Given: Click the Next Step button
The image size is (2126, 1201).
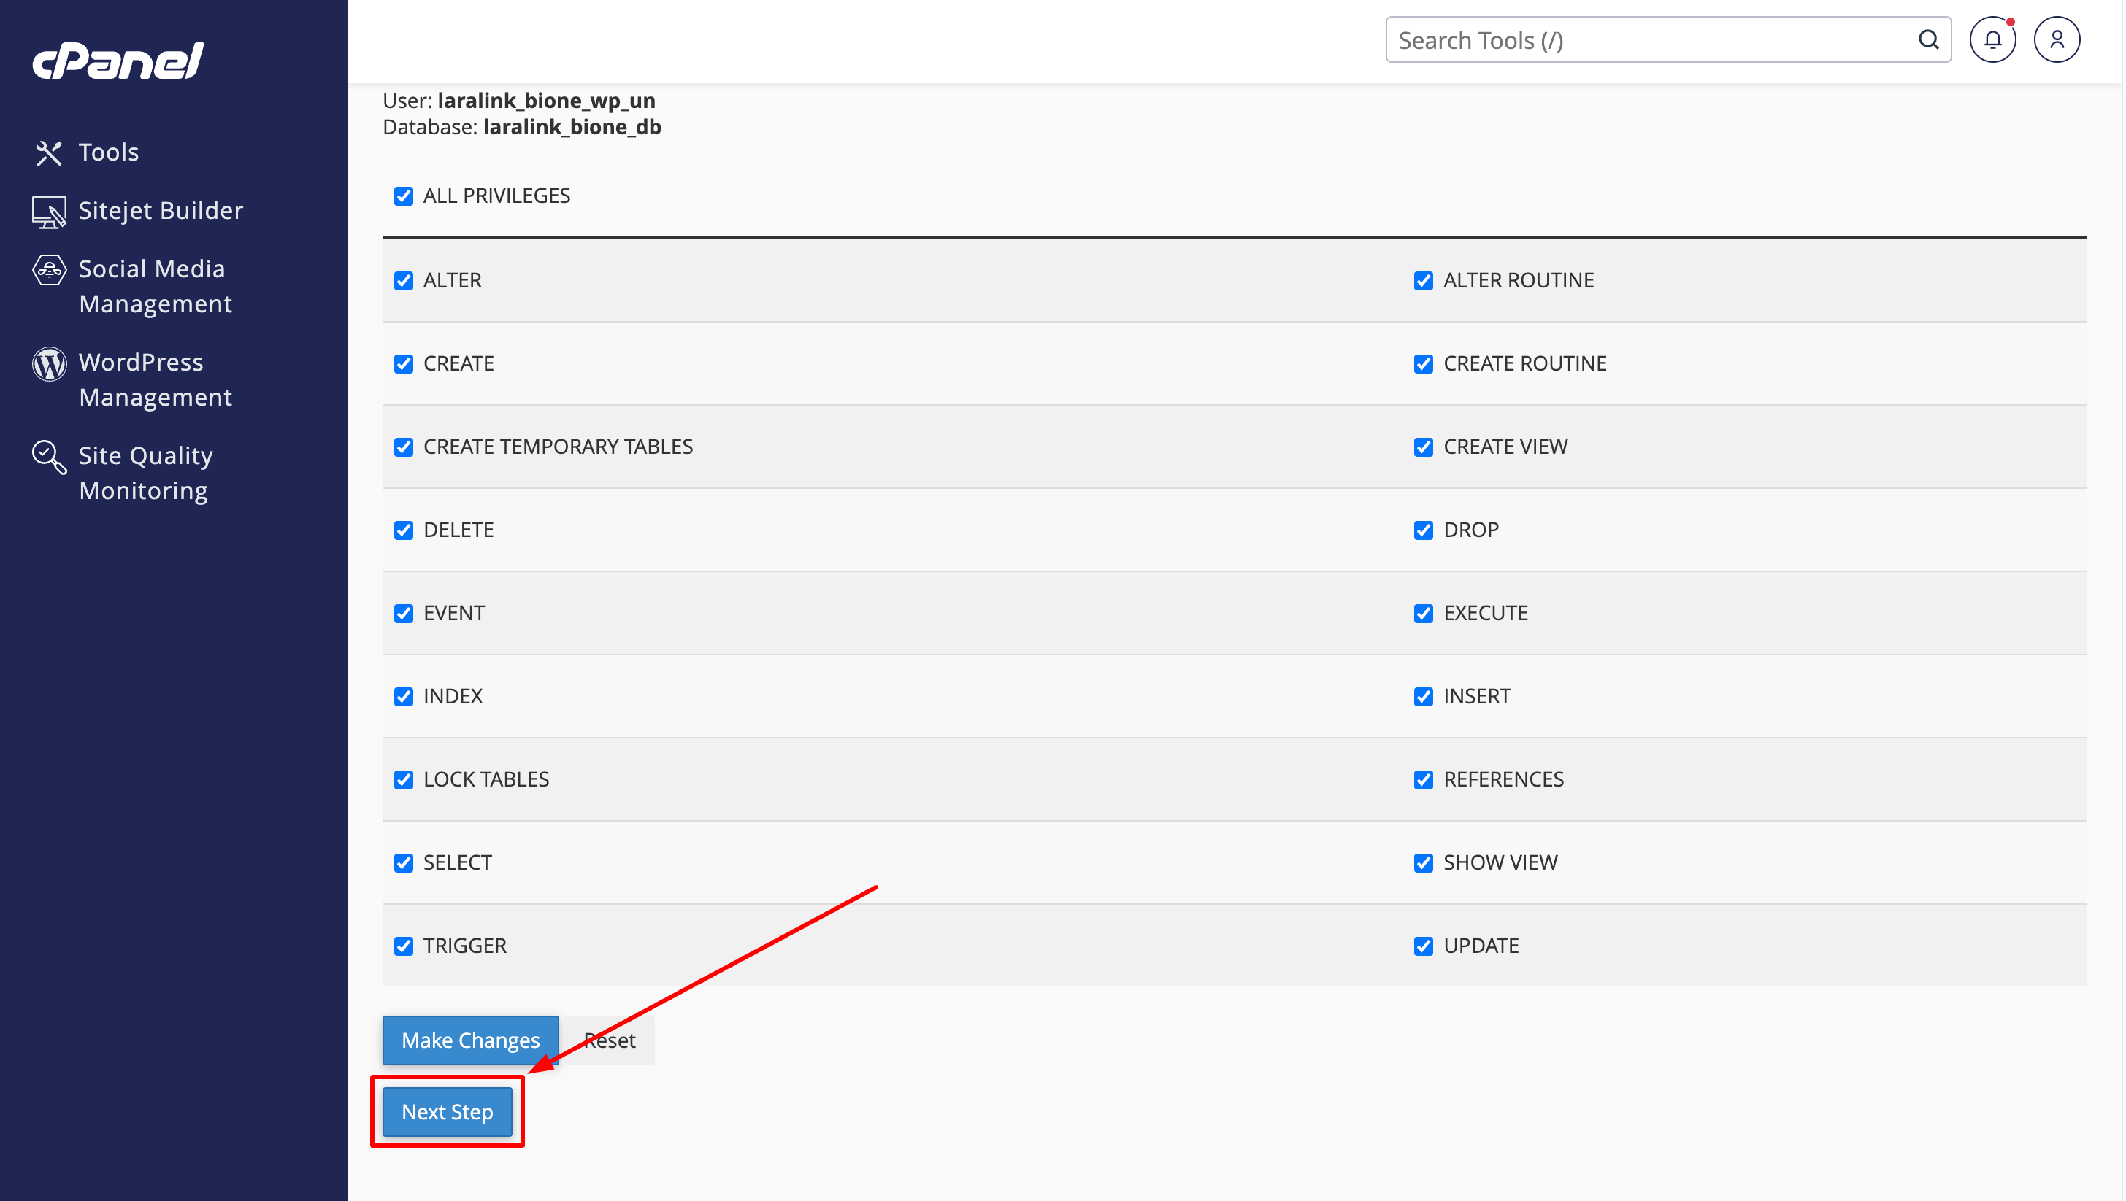Looking at the screenshot, I should coord(448,1112).
